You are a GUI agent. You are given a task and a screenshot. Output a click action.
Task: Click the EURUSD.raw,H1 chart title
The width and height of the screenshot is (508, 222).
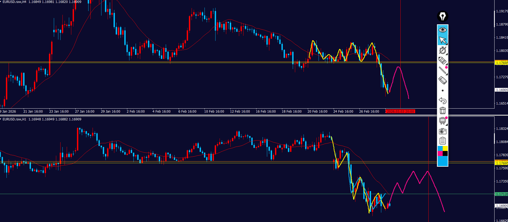(15, 119)
